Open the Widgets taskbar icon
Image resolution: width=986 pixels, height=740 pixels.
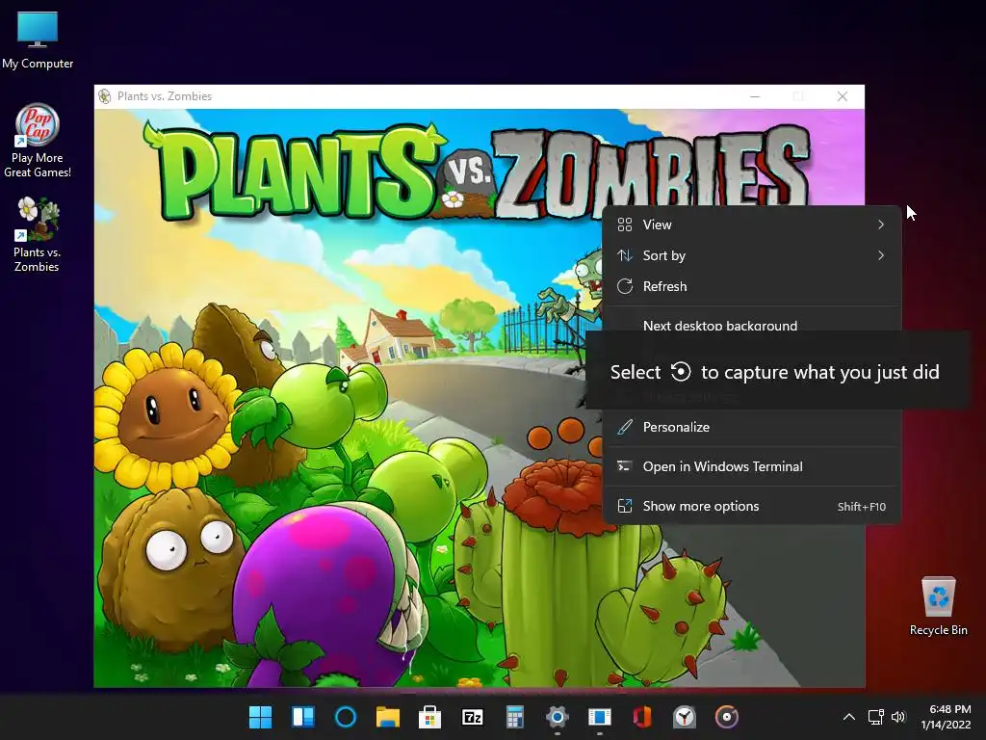click(x=303, y=717)
